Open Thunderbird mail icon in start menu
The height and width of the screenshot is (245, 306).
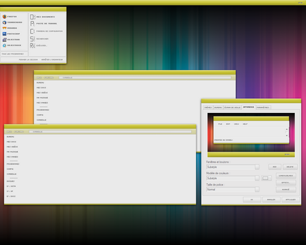tap(4, 22)
